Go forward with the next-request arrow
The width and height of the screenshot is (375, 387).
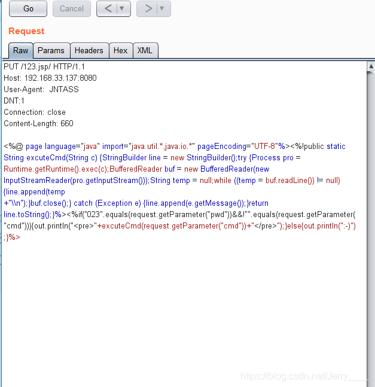[148, 8]
